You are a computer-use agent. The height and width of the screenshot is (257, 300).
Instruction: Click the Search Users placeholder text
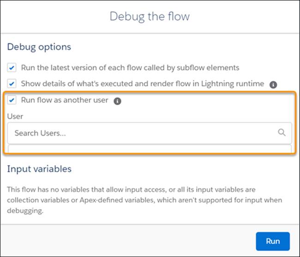[40, 133]
